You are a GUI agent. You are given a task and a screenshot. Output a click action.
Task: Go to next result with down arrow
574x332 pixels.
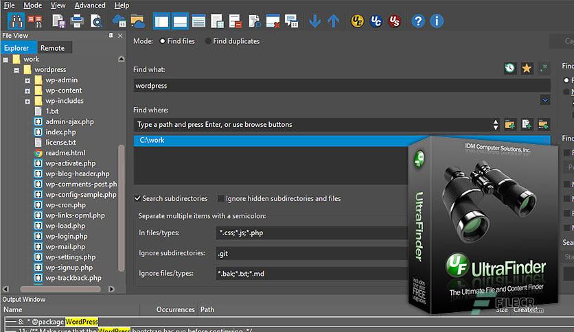point(315,21)
